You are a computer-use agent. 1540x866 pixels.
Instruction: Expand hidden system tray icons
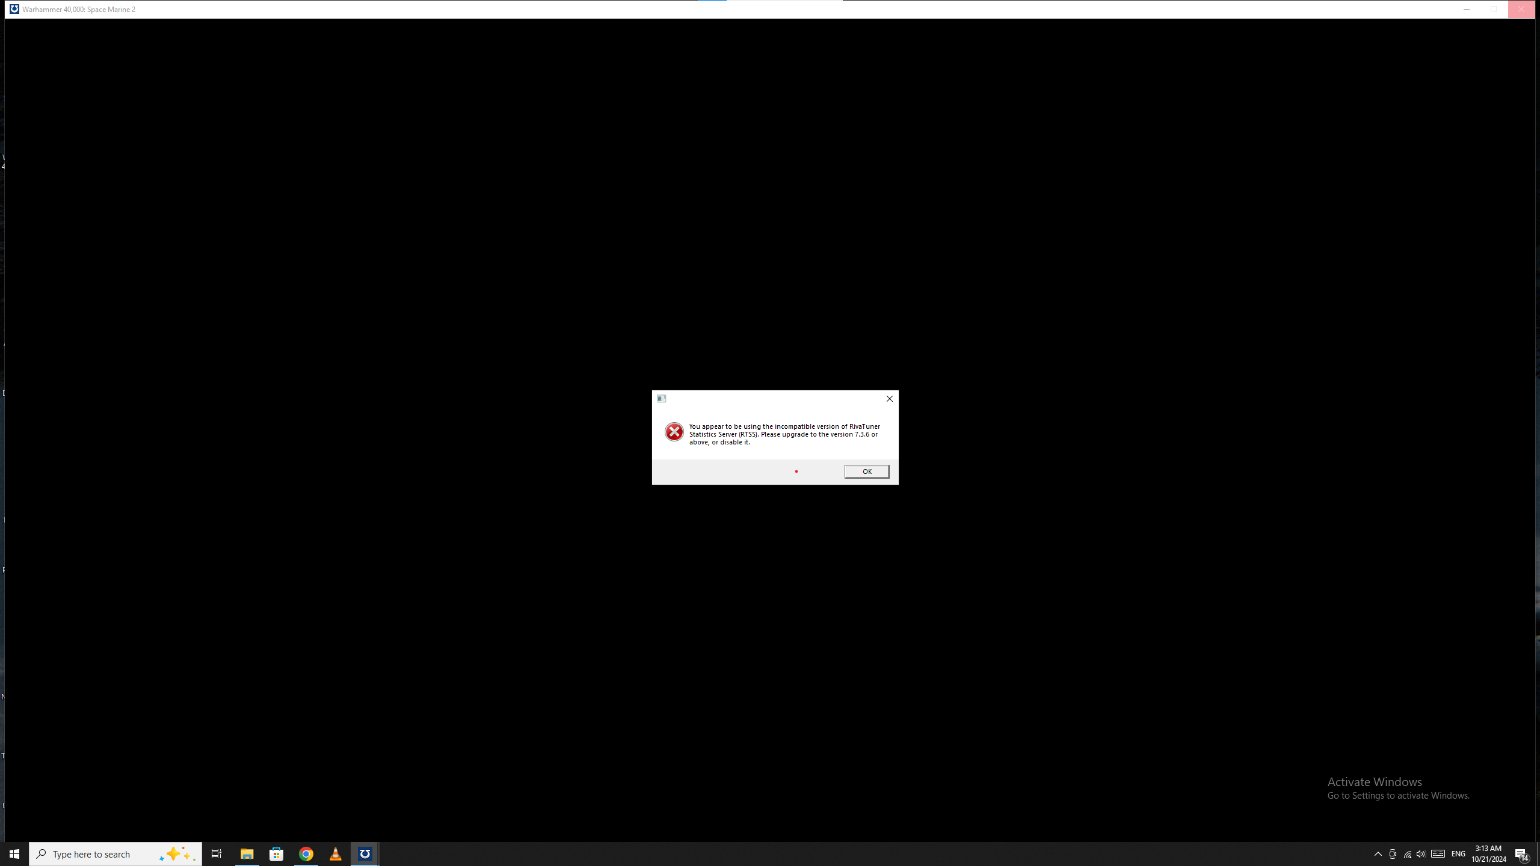(1378, 854)
